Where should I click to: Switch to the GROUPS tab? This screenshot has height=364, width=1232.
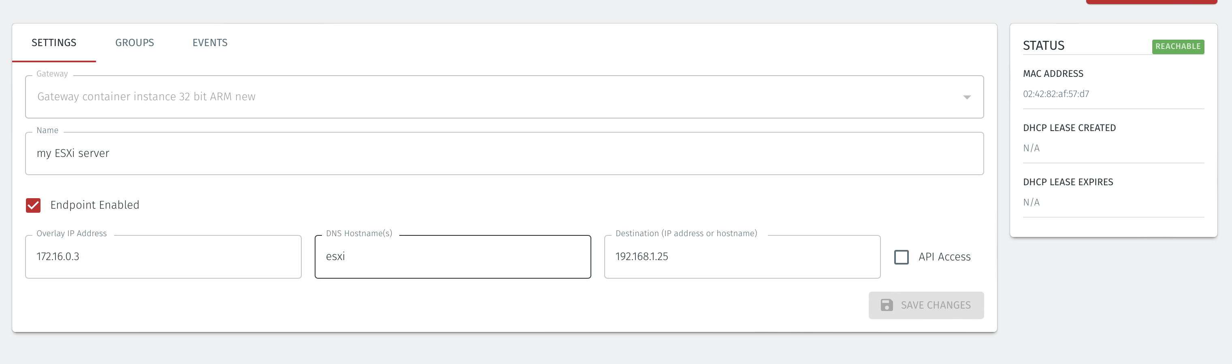pyautogui.click(x=134, y=42)
